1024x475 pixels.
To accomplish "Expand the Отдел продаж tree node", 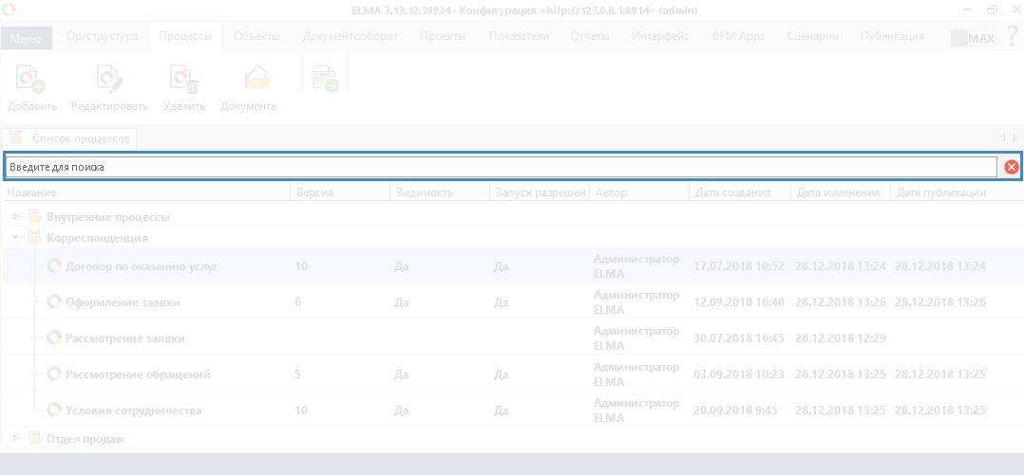I will click(16, 439).
